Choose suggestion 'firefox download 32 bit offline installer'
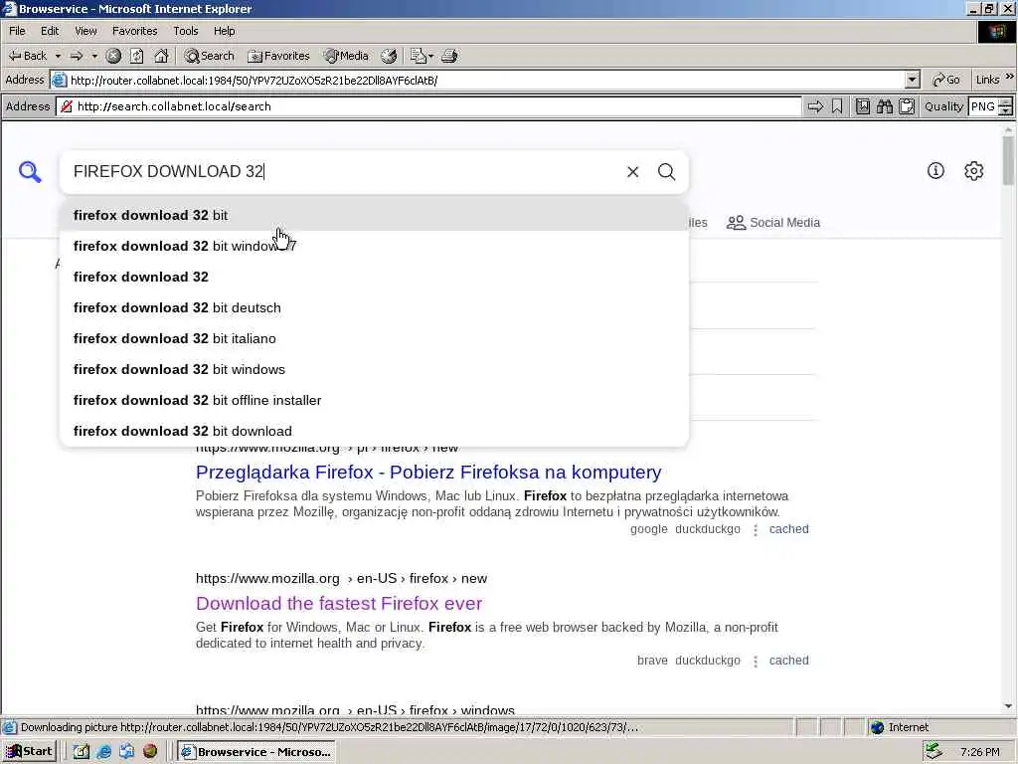 pyautogui.click(x=374, y=400)
